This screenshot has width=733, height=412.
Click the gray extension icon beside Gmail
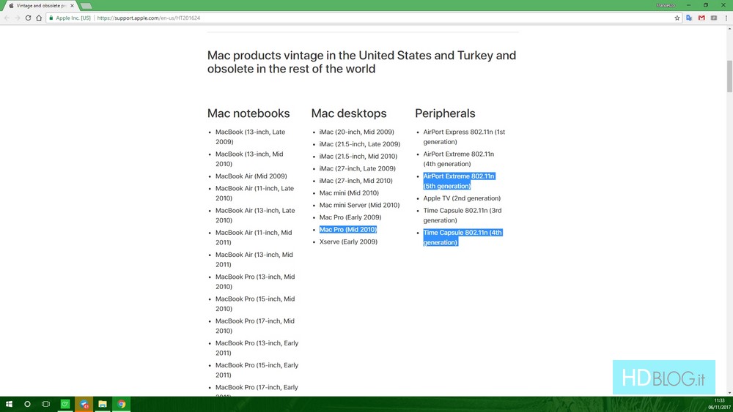[x=714, y=18]
